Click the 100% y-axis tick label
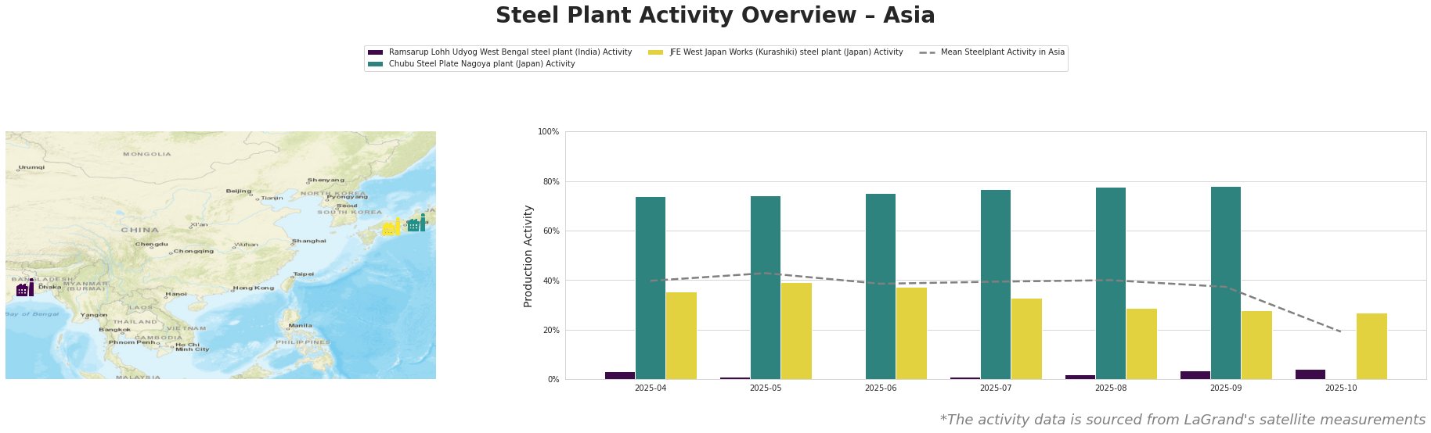The image size is (1431, 433). [548, 132]
